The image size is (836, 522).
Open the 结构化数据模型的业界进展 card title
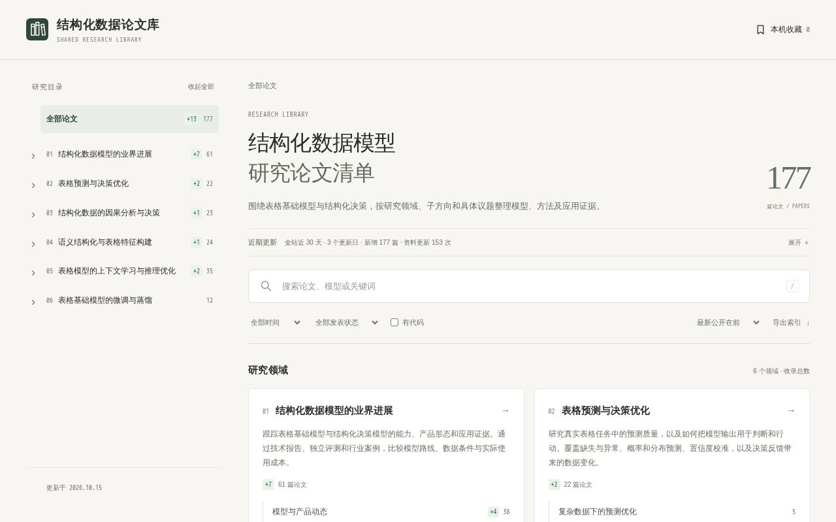point(334,410)
